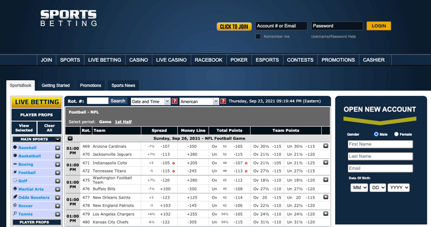Click the Sports Betting logo
431x227 pixels.
pos(68,18)
